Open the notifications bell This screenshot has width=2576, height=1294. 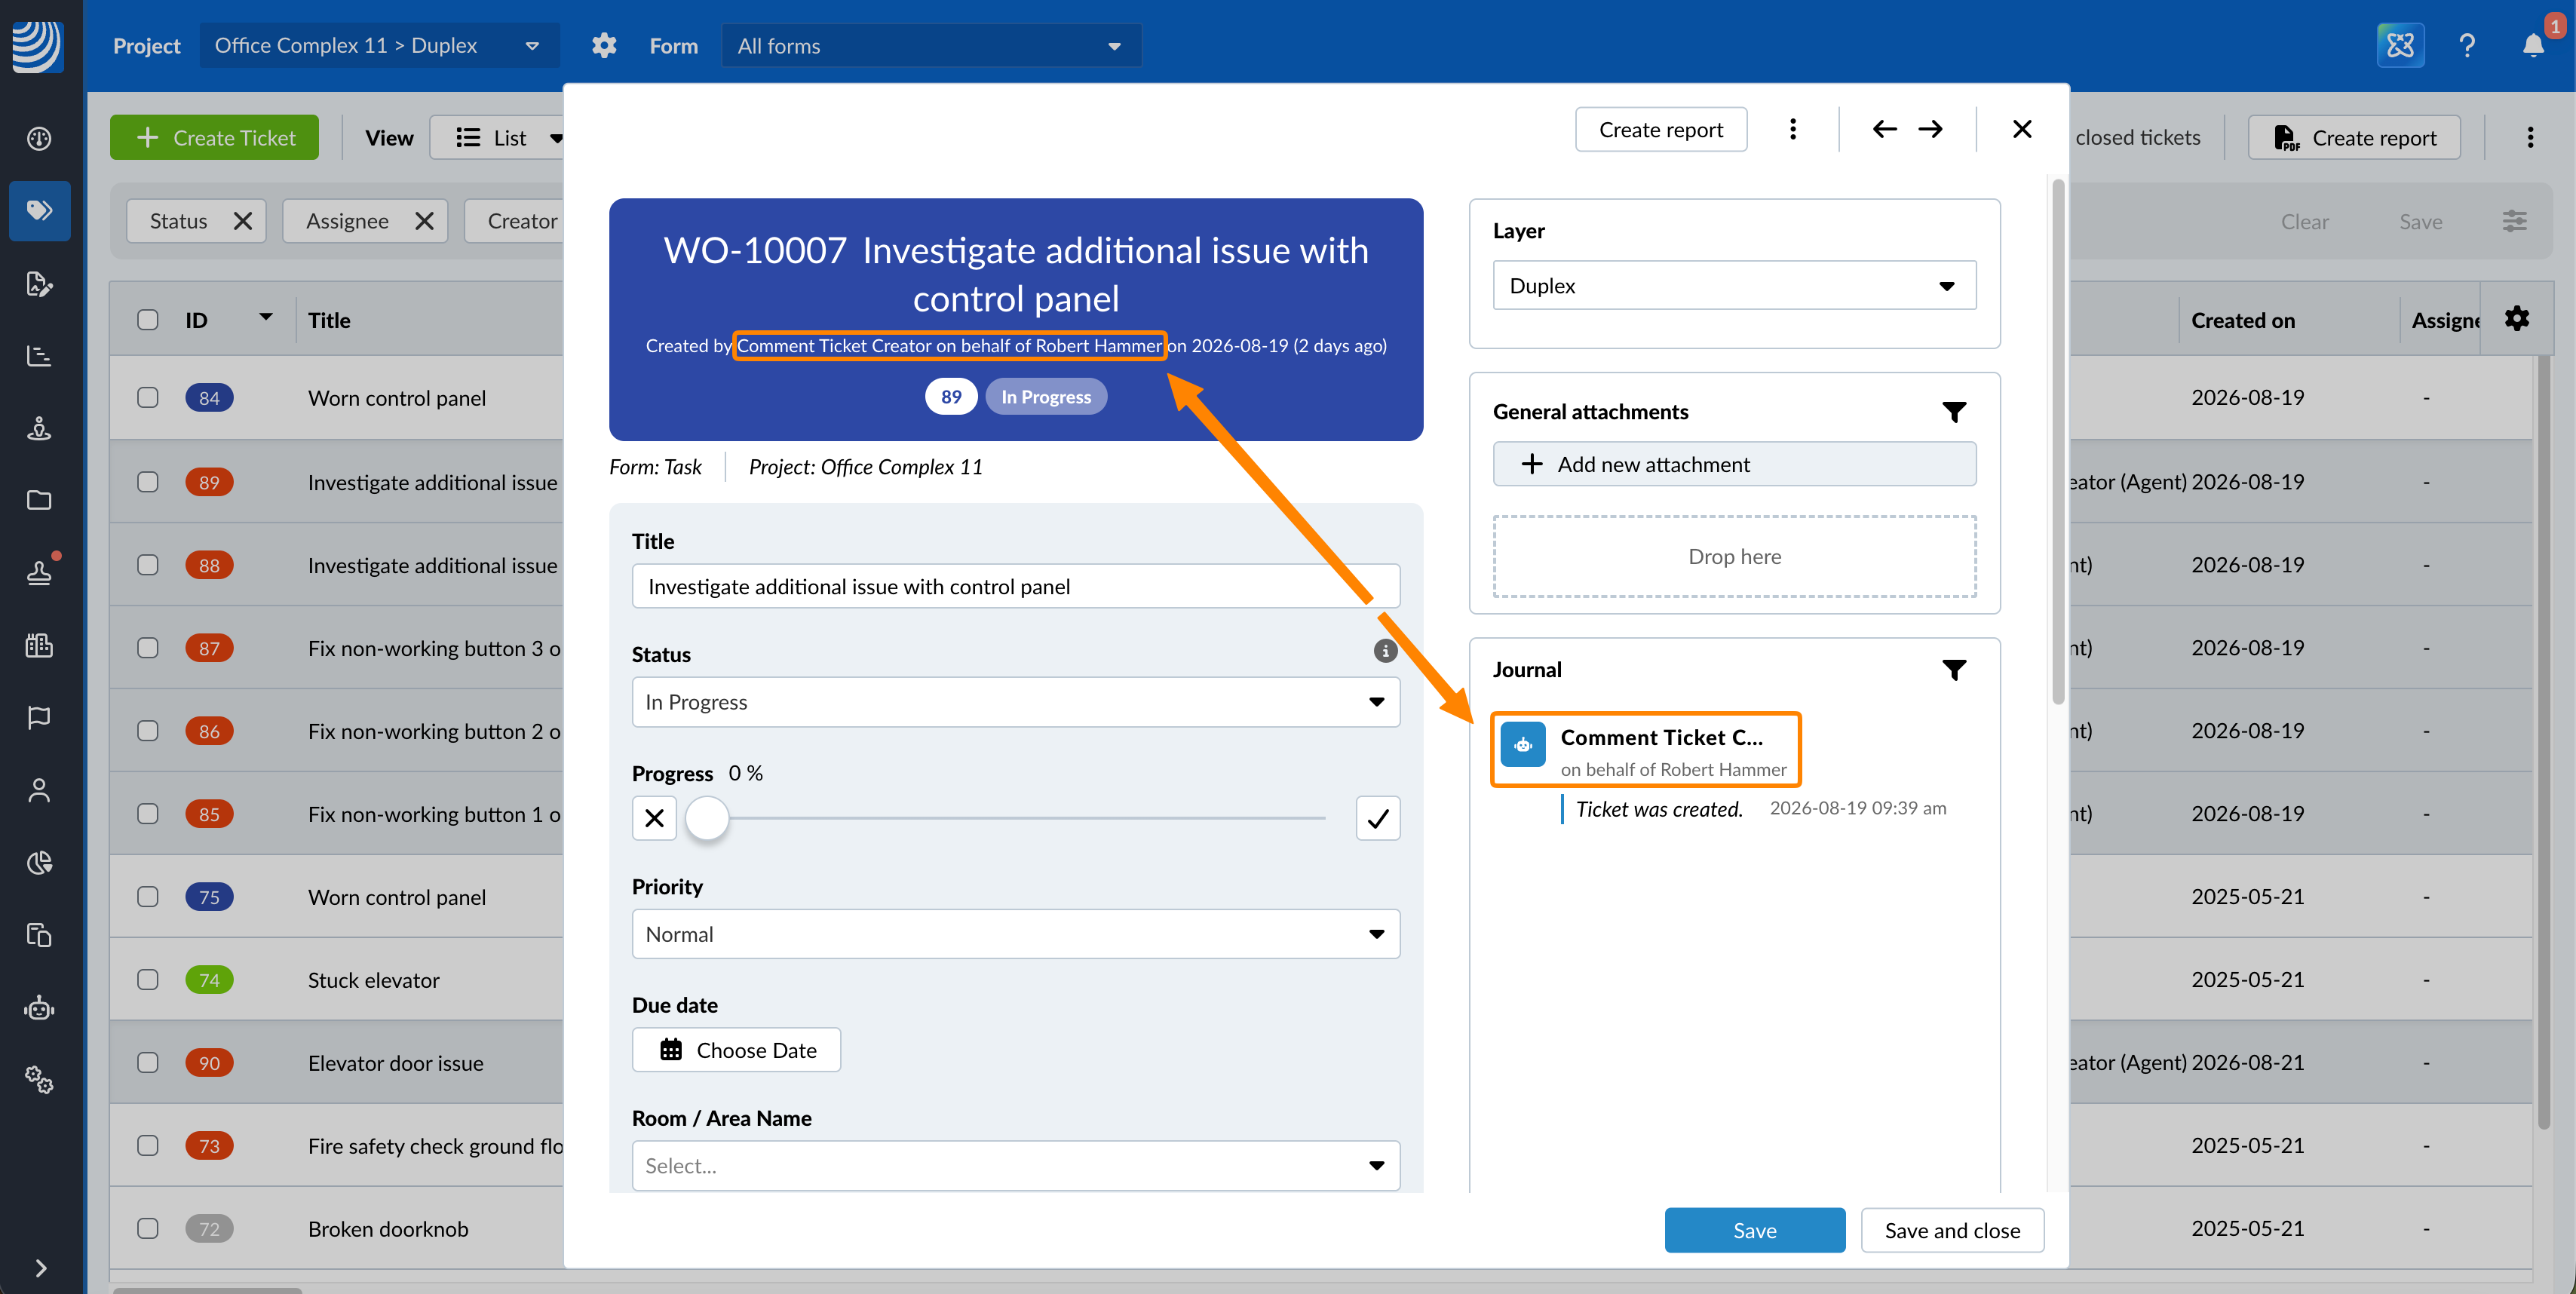[2533, 45]
